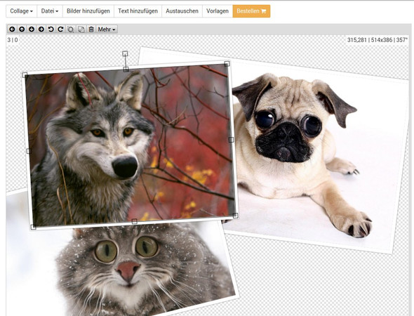
Task: Click bottom-right resize handle of wolf image
Action: [x=235, y=216]
